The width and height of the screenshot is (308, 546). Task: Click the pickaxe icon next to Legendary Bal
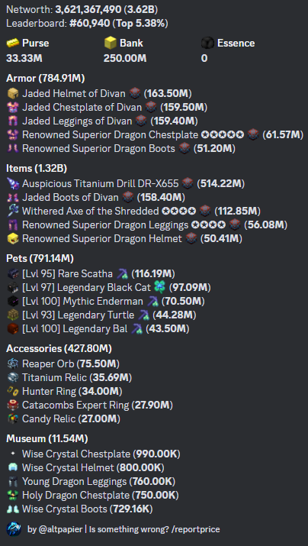(136, 328)
